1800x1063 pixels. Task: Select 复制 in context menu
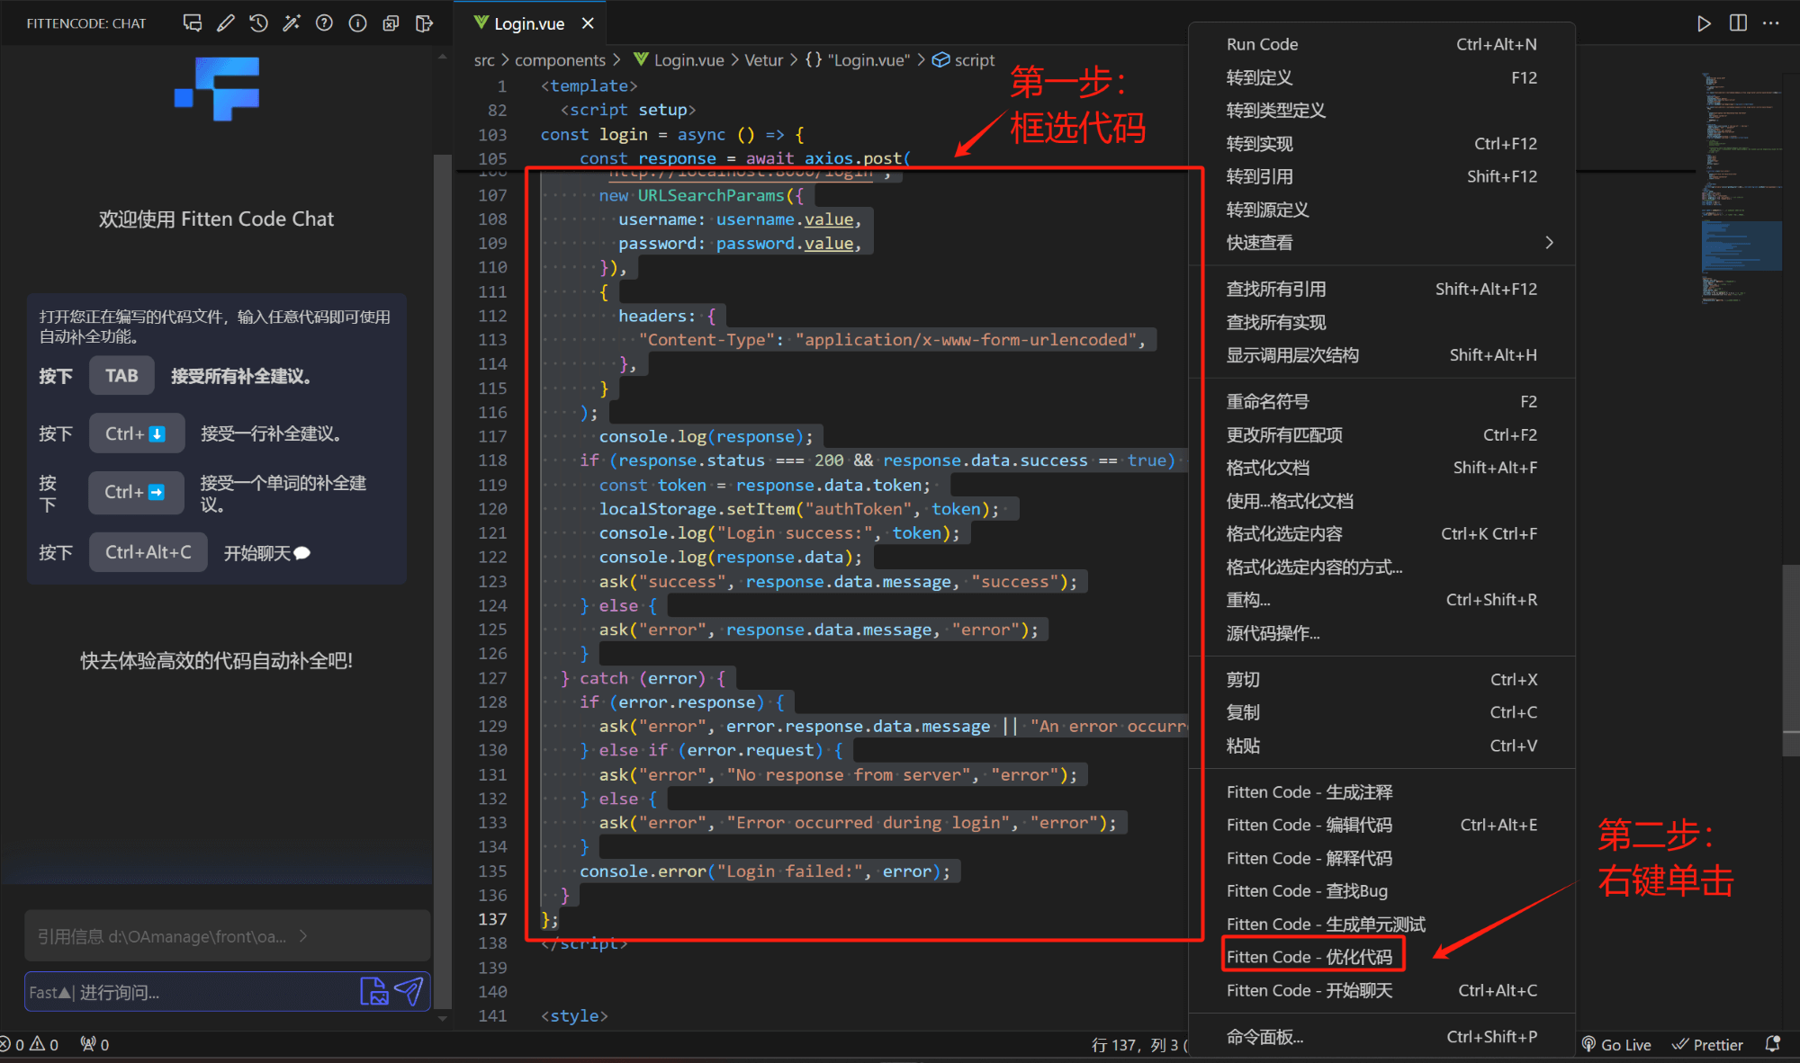point(1381,712)
